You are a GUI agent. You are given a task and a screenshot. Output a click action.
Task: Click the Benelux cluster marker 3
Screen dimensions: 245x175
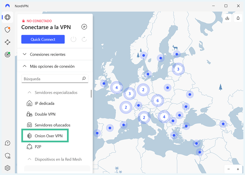(130, 94)
